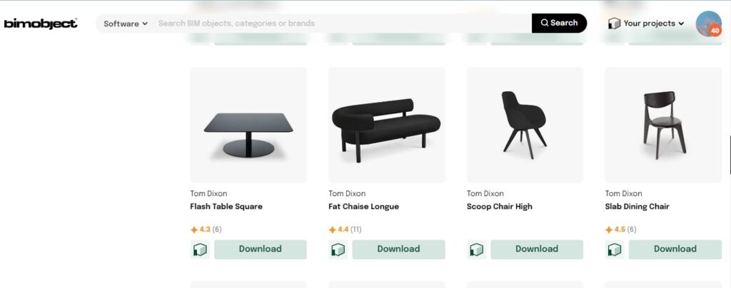The image size is (731, 288).
Task: Focus the BIM objects search field
Action: pos(343,24)
